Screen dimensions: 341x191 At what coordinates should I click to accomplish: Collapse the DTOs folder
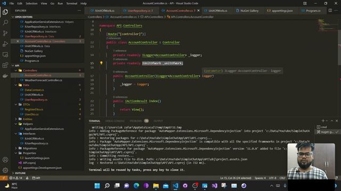coord(16,105)
